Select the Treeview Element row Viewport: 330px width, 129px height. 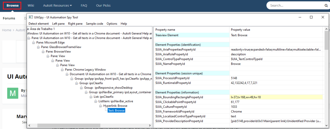pos(238,35)
